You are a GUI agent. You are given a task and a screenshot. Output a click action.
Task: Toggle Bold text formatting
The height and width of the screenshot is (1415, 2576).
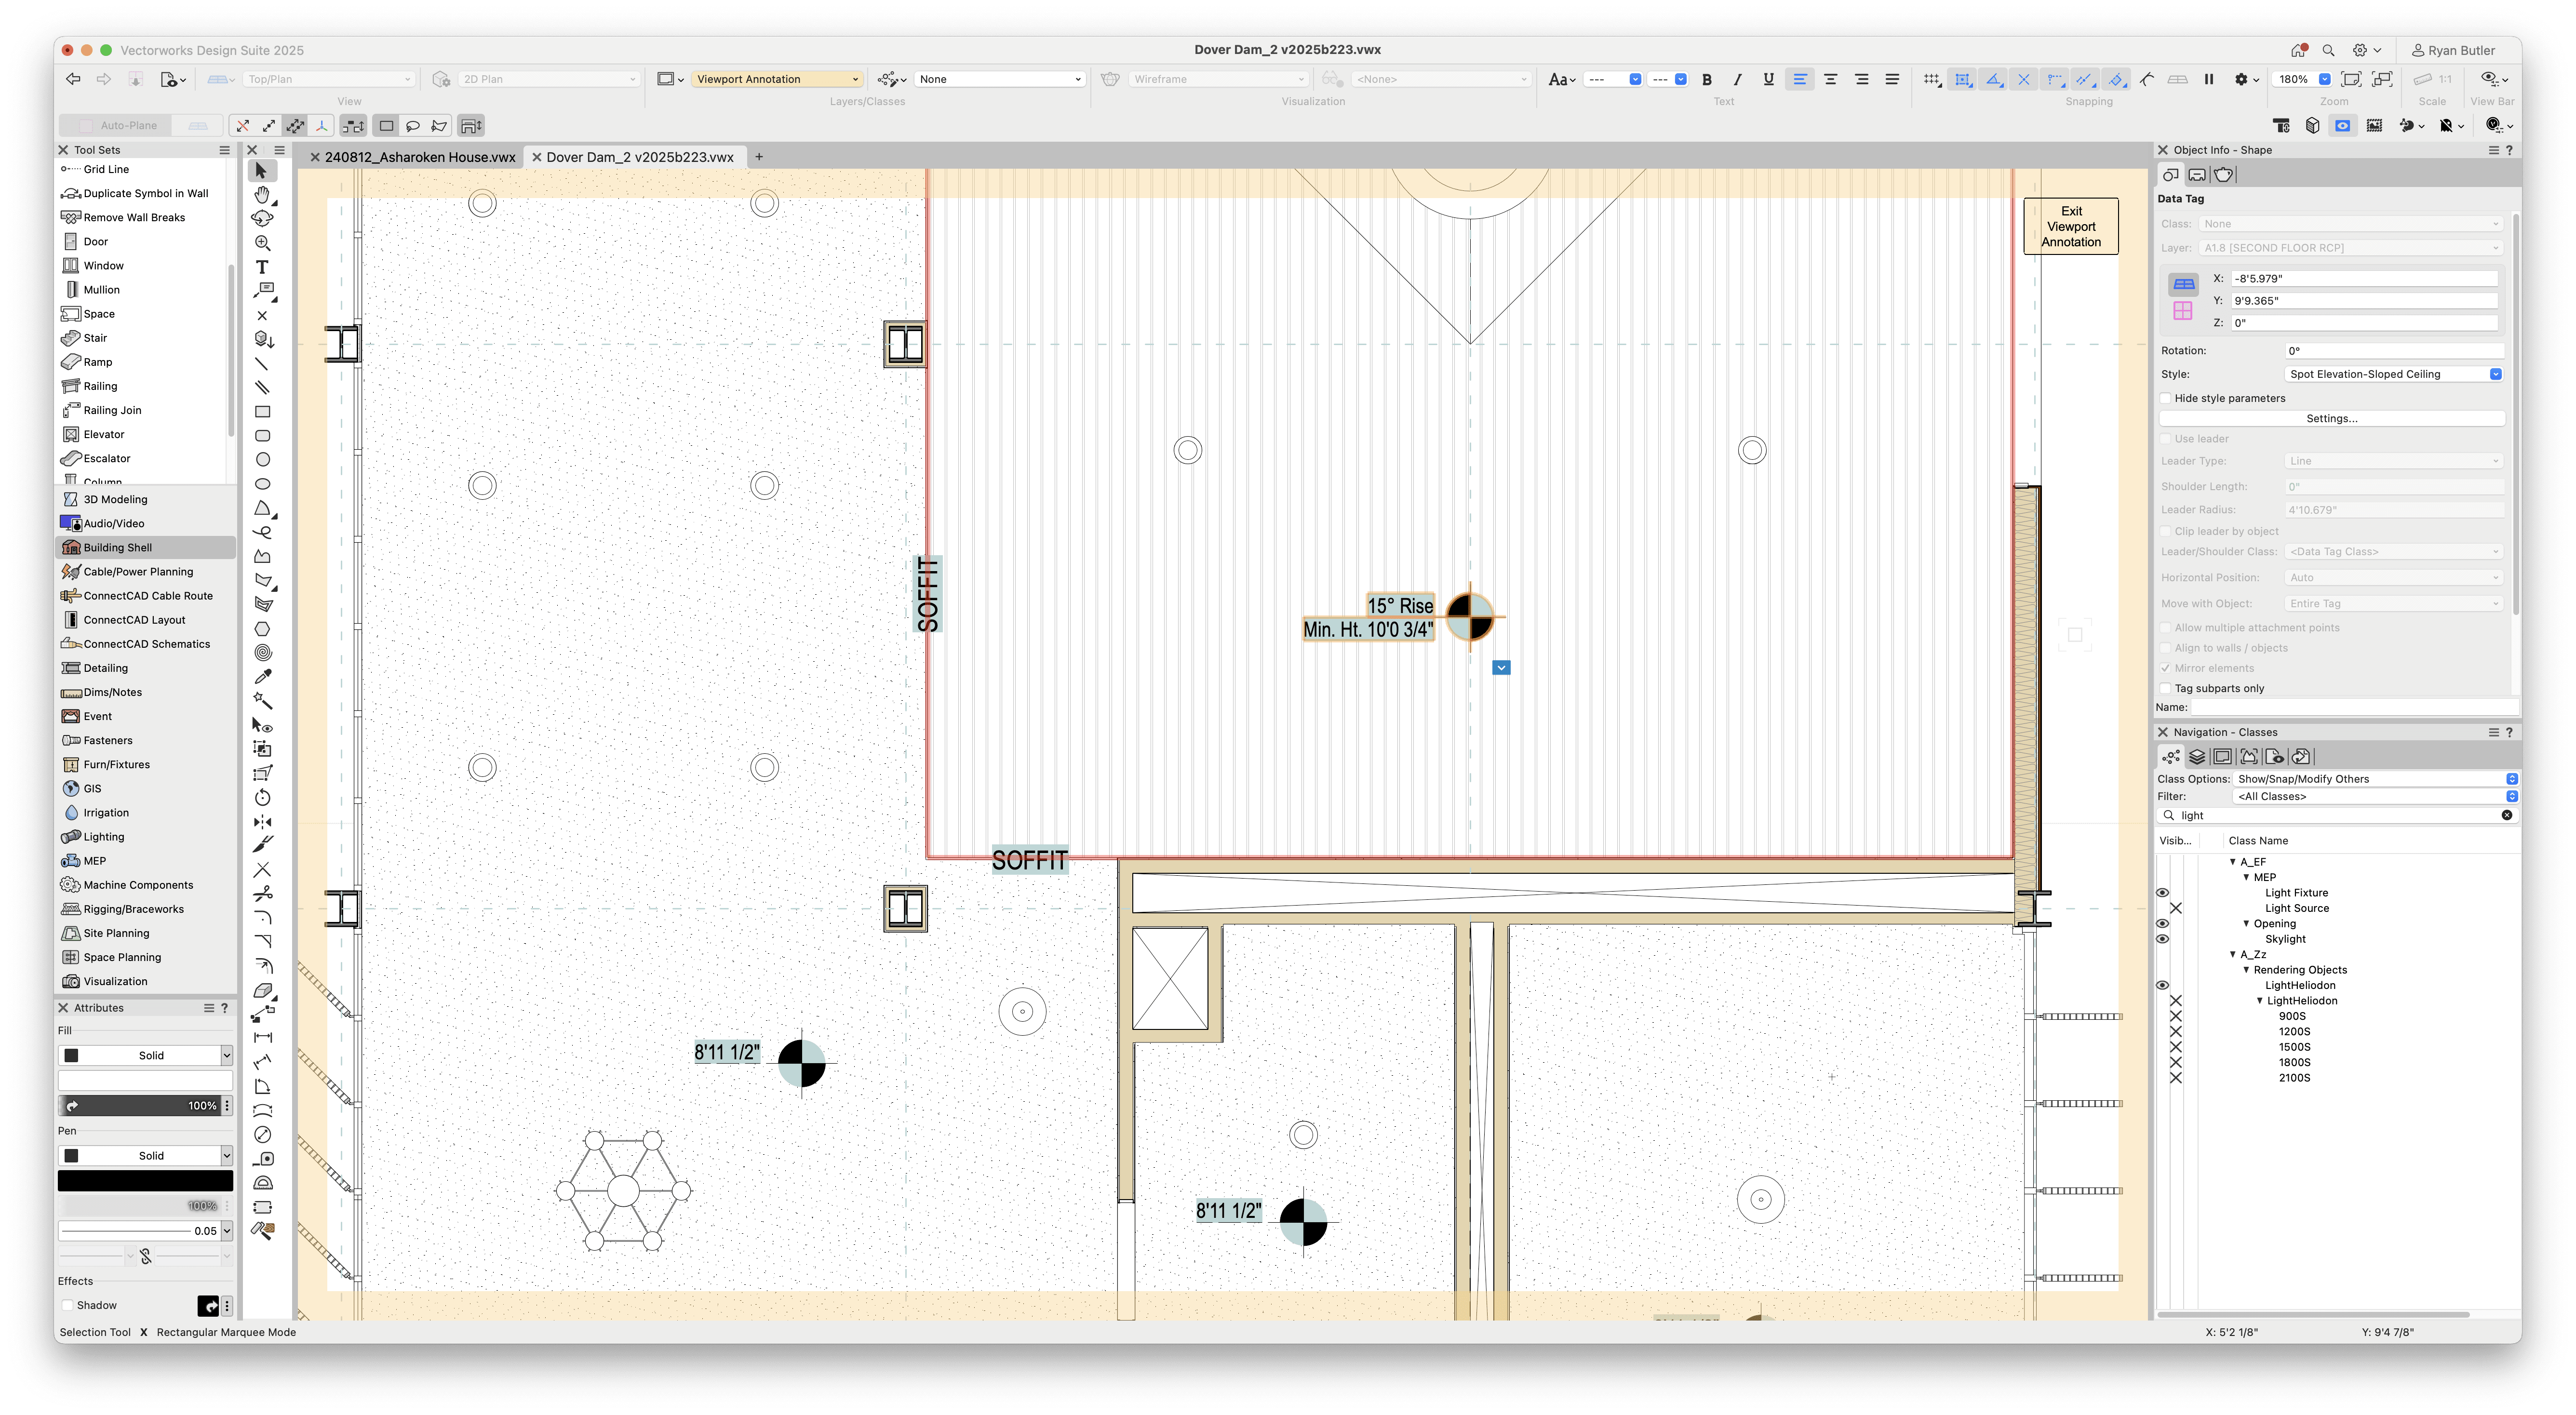1708,78
